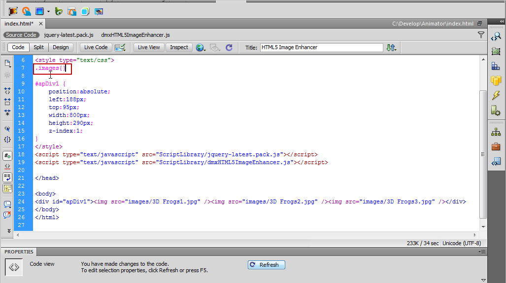This screenshot has width=506, height=283.
Task: Click the monitor picture icon in top bar
Action: (99, 12)
